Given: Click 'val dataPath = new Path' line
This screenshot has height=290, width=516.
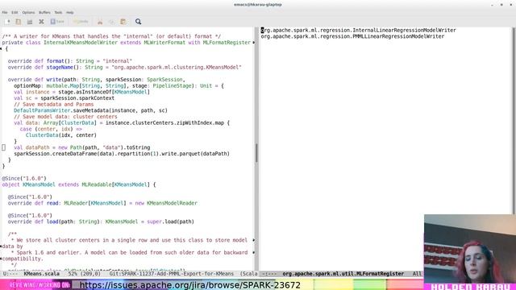Looking at the screenshot, I should coord(82,147).
